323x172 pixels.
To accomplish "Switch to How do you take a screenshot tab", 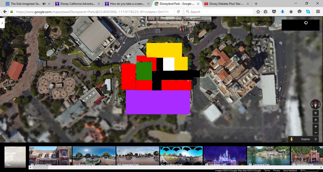I will coord(127,4).
